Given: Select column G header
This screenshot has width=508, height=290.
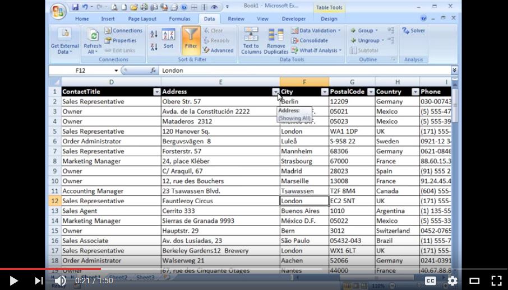Looking at the screenshot, I should [x=352, y=82].
